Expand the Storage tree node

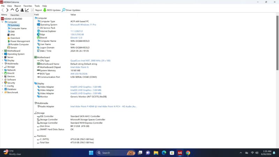(x=2, y=67)
